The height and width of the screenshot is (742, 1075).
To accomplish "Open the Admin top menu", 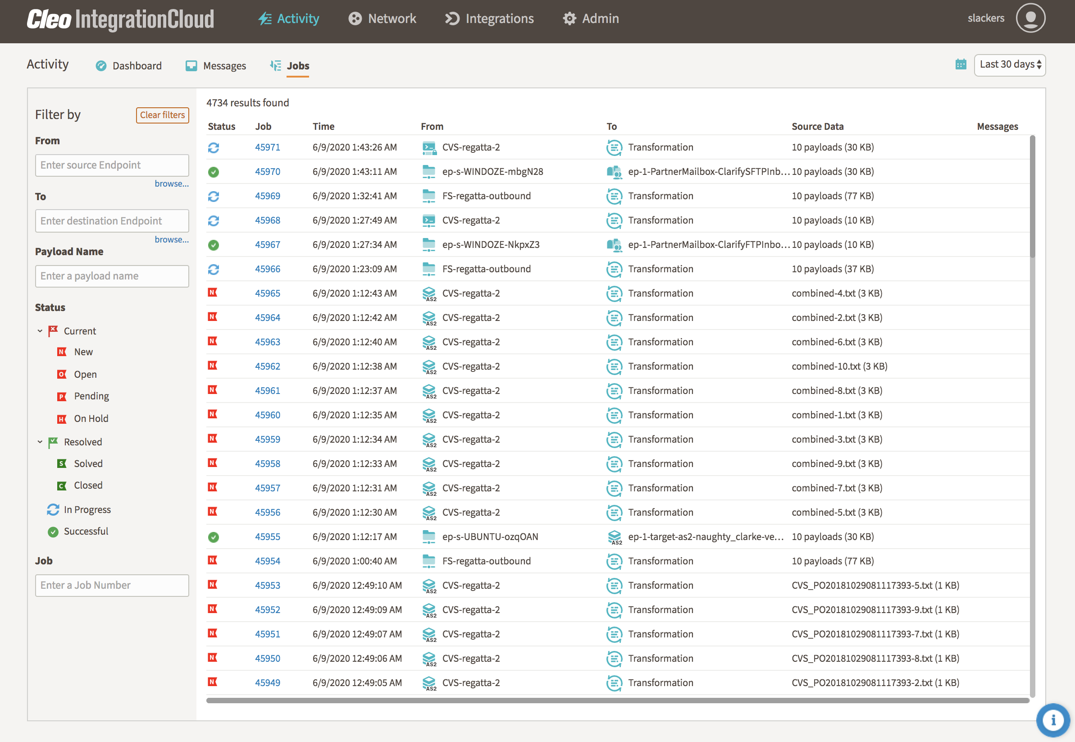I will (x=591, y=18).
